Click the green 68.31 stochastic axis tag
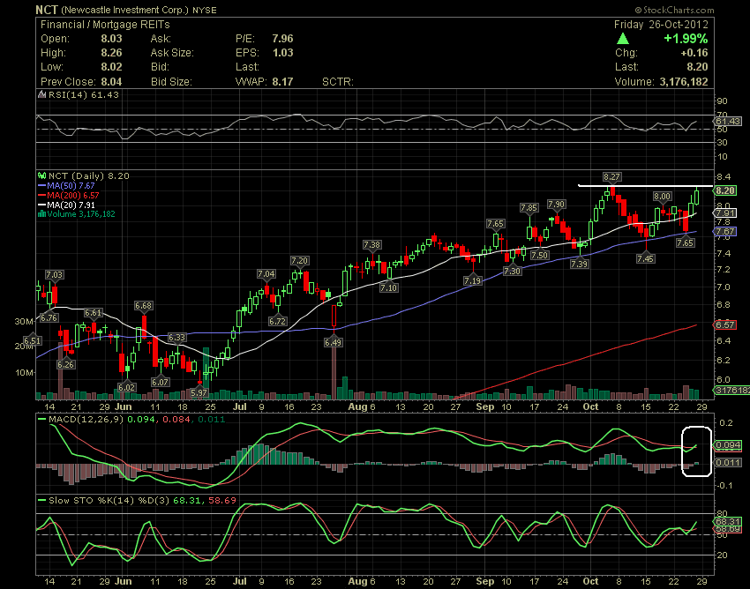Image resolution: width=750 pixels, height=589 pixels. pos(728,522)
